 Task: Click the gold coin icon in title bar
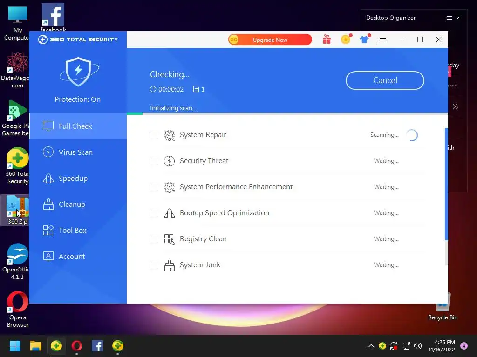[346, 40]
